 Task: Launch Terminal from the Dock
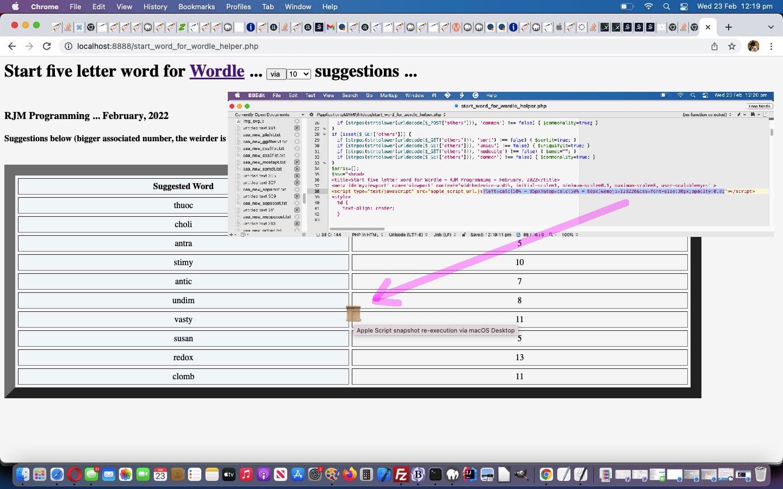[x=436, y=475]
